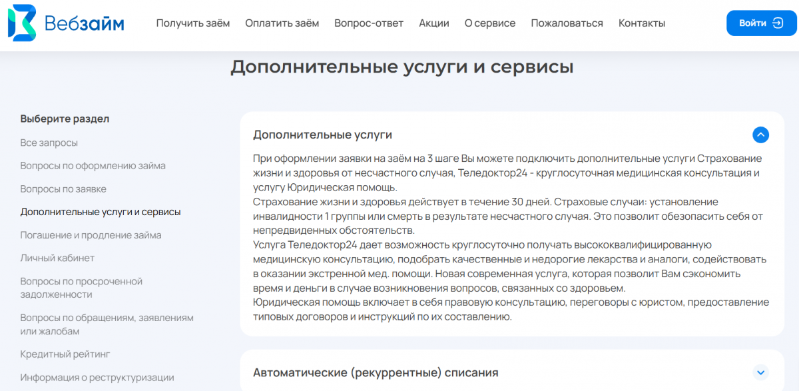Collapse the Дополнительные услуги accordion chevron
Image resolution: width=799 pixels, height=391 pixels.
coord(760,135)
